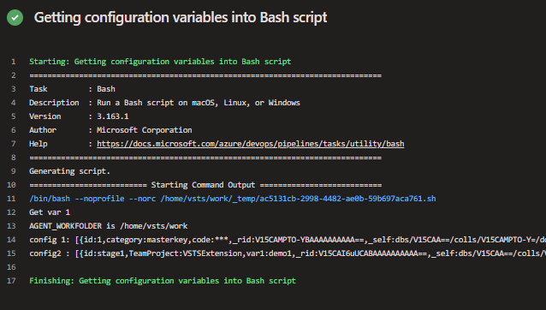This screenshot has height=310, width=546.
Task: Select the Get var 1 output line
Action: [x=50, y=212]
